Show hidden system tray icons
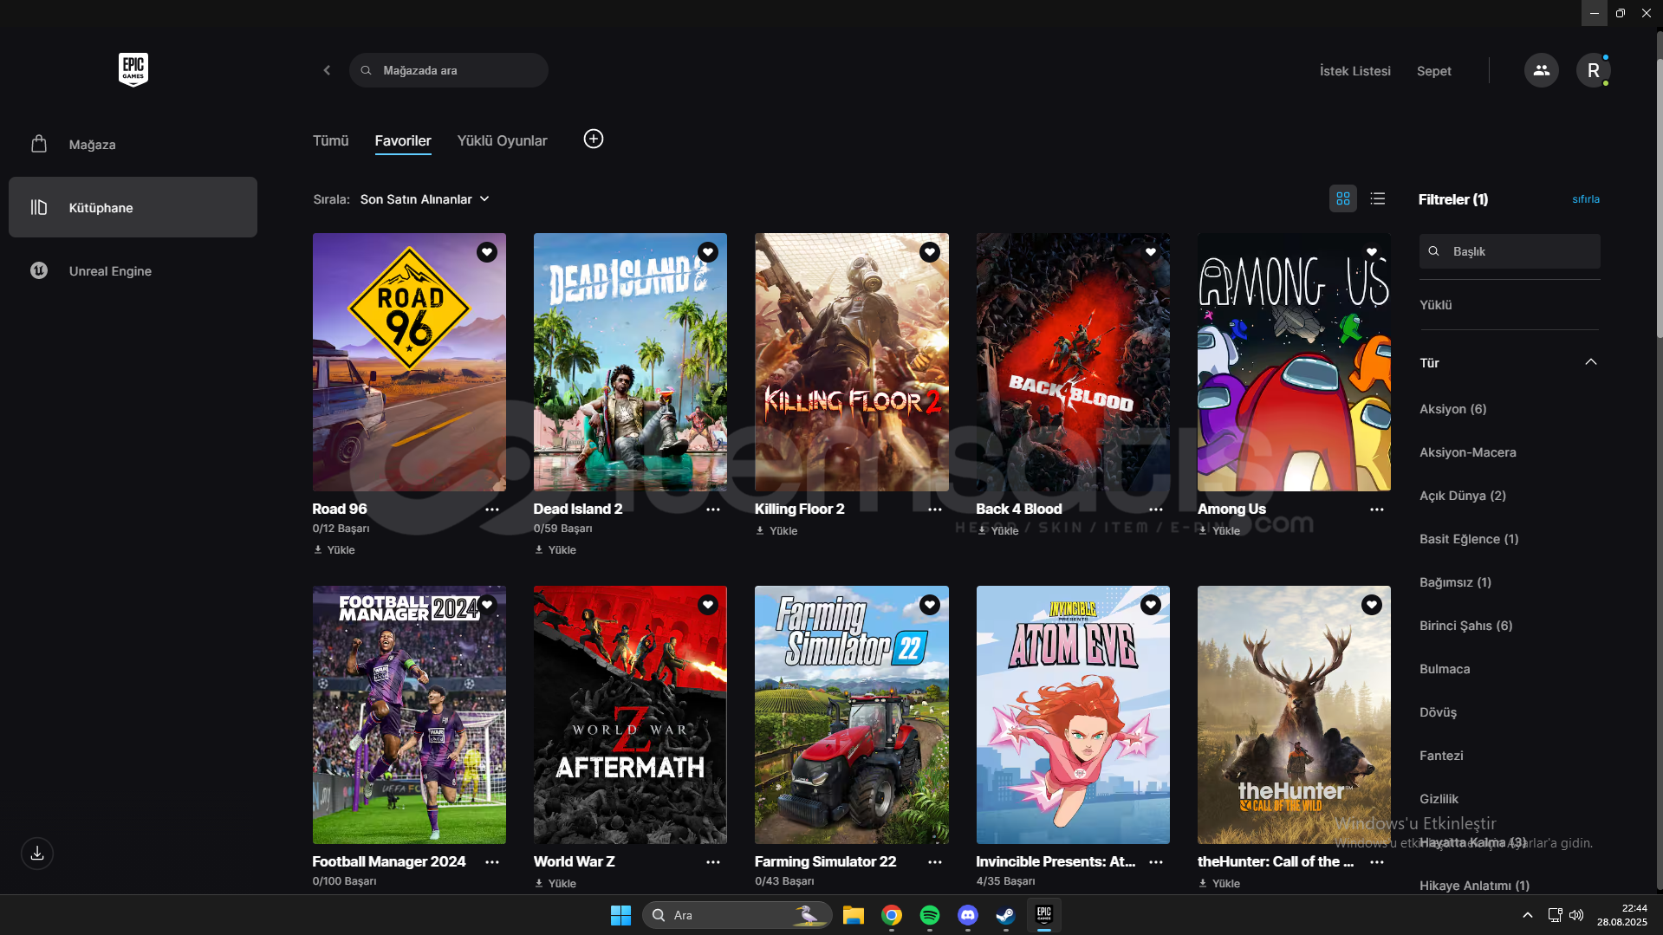This screenshot has width=1663, height=935. (1528, 915)
